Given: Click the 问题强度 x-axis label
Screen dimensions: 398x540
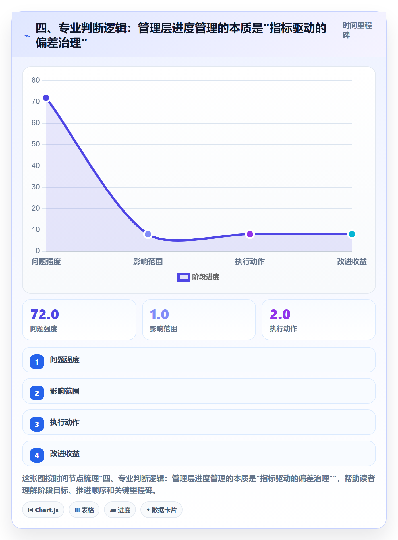Looking at the screenshot, I should click(46, 261).
